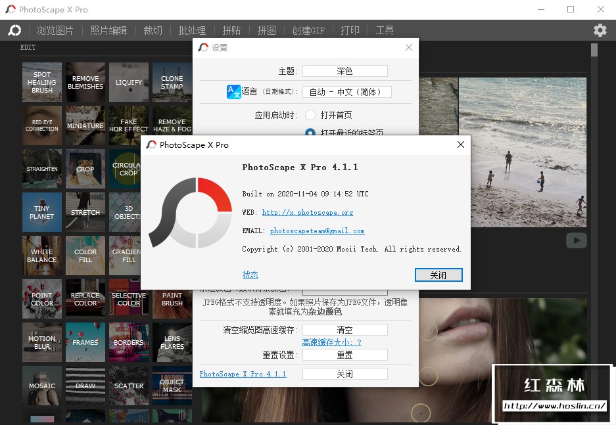Open the x.photoscape.org web link
616x425 pixels.
[x=308, y=212]
